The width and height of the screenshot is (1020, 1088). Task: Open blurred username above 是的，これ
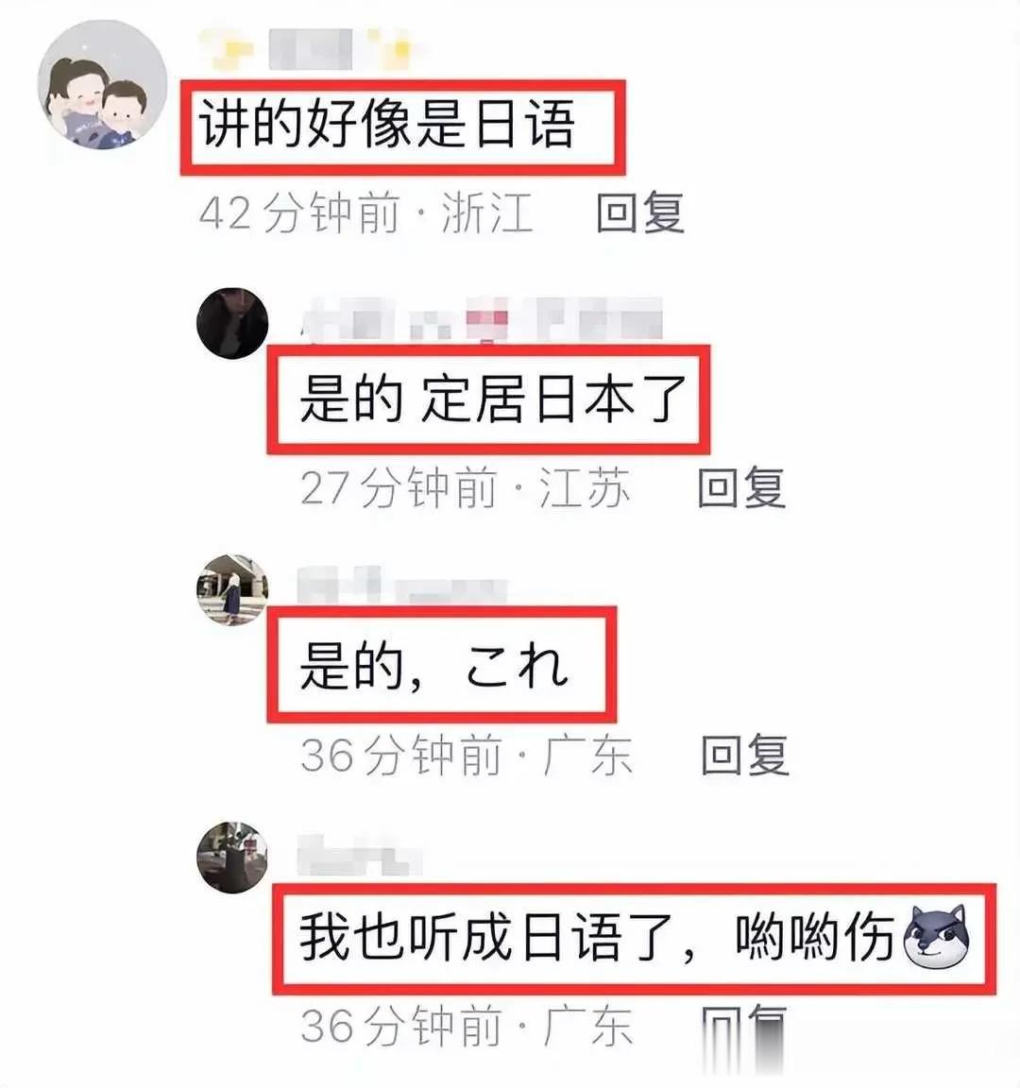(x=402, y=586)
